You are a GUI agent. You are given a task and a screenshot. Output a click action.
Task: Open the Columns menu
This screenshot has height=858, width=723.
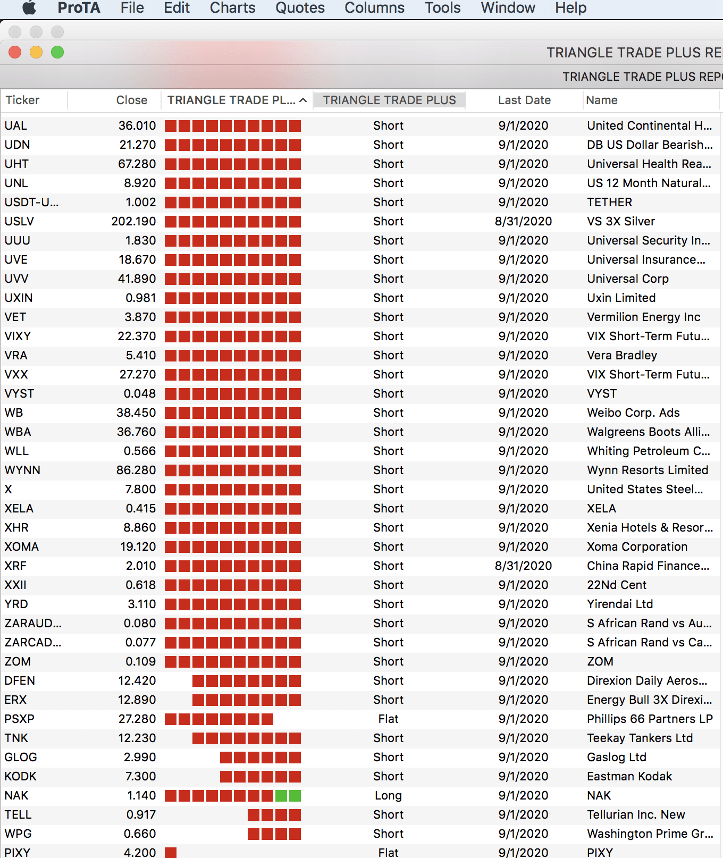click(x=375, y=8)
